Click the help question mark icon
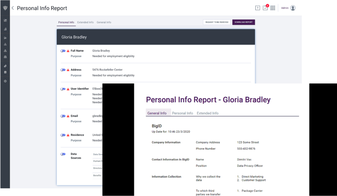The image size is (337, 196). tap(257, 8)
